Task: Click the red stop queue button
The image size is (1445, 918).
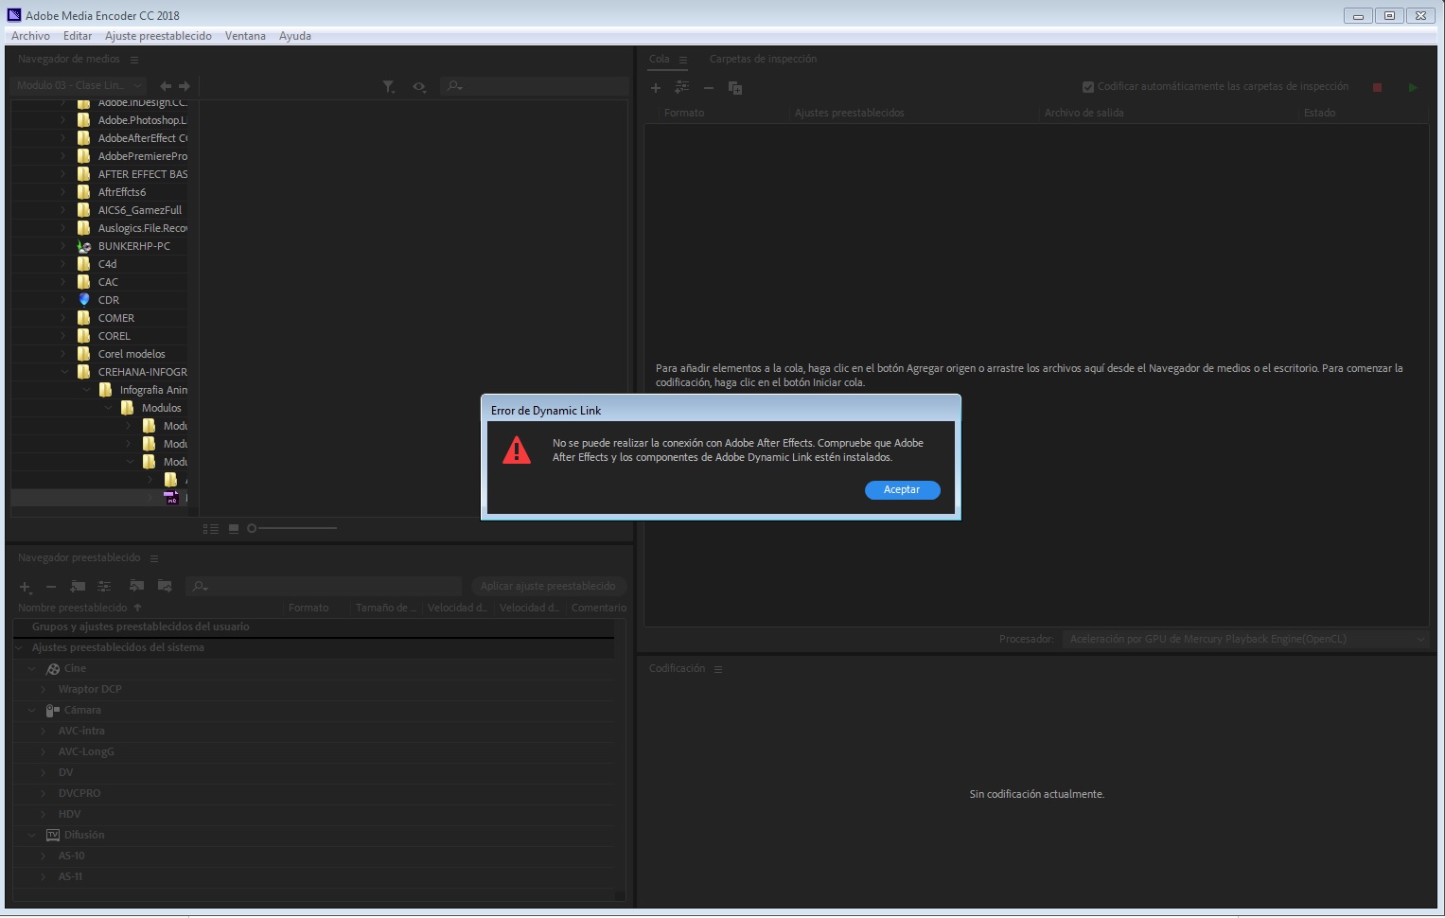Action: (1377, 87)
